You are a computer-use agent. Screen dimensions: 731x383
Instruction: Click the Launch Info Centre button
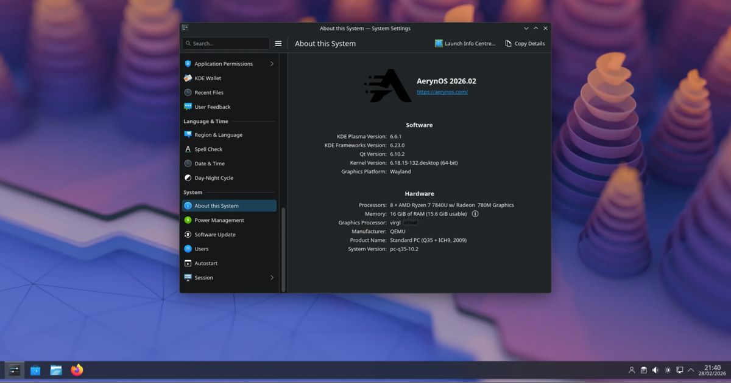coord(465,44)
